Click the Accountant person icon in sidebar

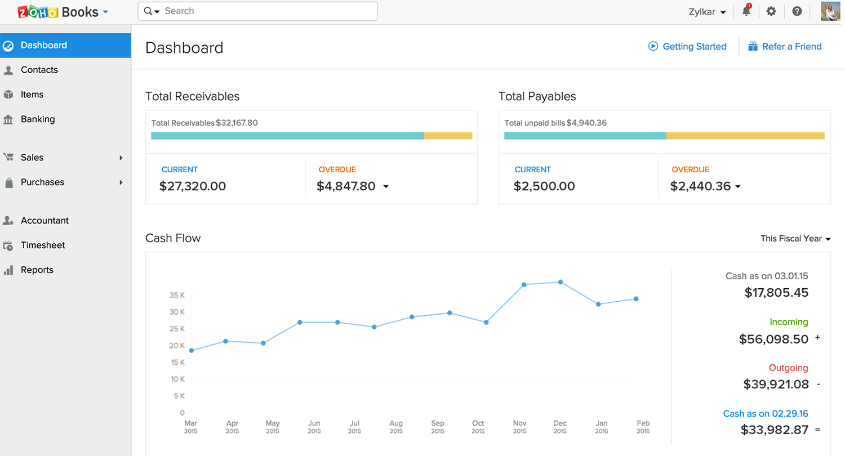(x=8, y=221)
